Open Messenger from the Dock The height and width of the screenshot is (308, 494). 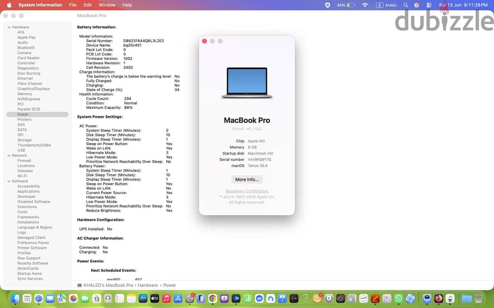259,299
